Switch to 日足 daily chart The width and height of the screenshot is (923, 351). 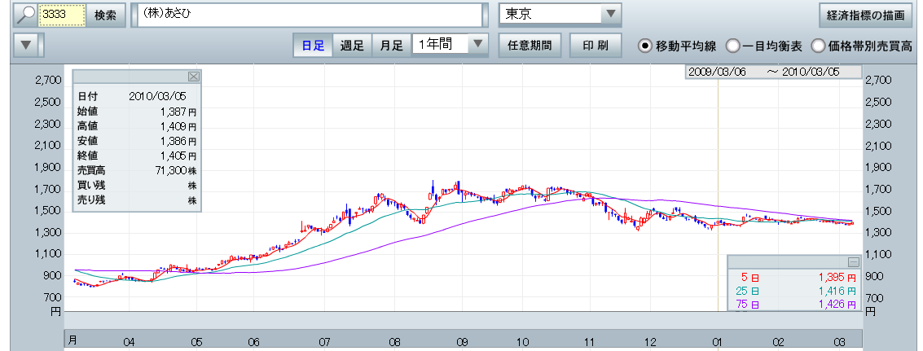pos(313,45)
